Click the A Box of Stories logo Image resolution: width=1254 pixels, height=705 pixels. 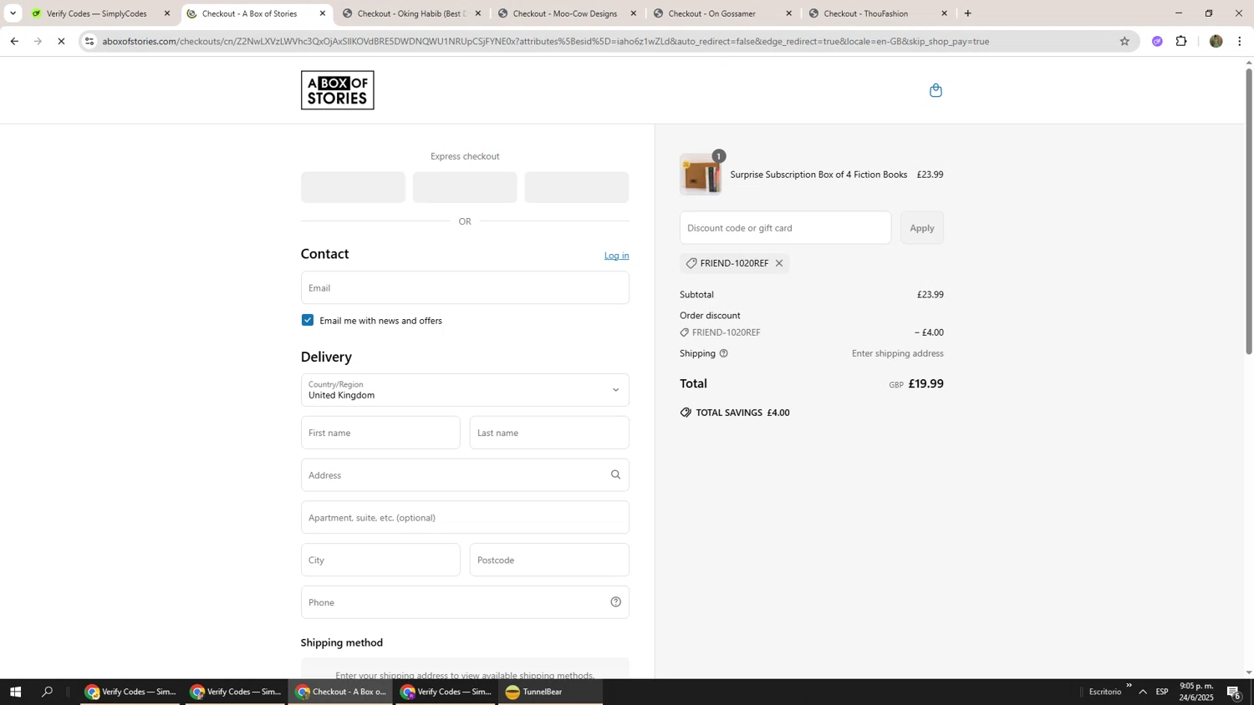click(337, 90)
